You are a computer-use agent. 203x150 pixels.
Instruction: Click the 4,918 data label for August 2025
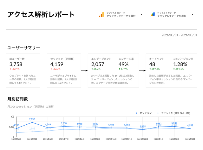tap(79, 124)
